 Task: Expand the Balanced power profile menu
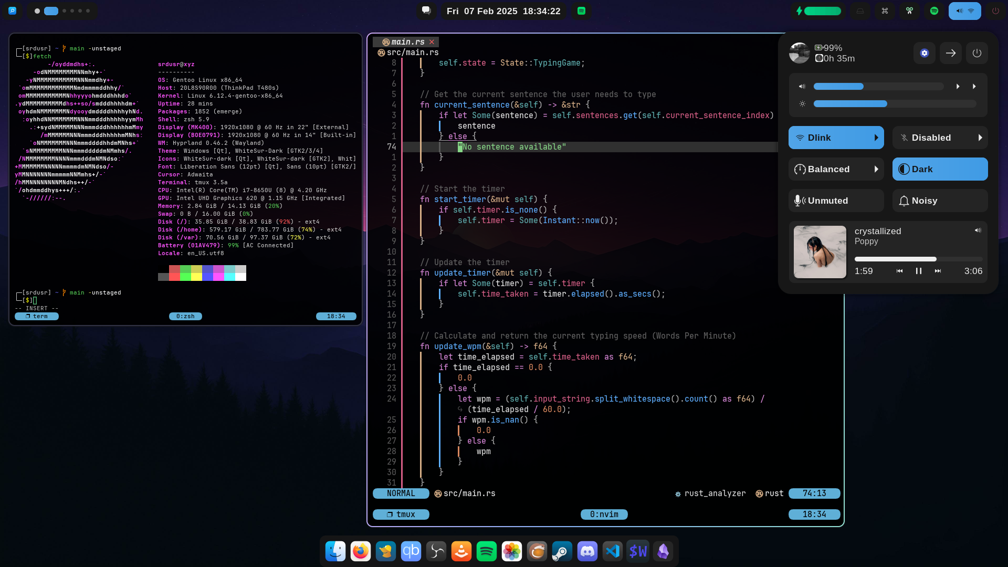(876, 169)
